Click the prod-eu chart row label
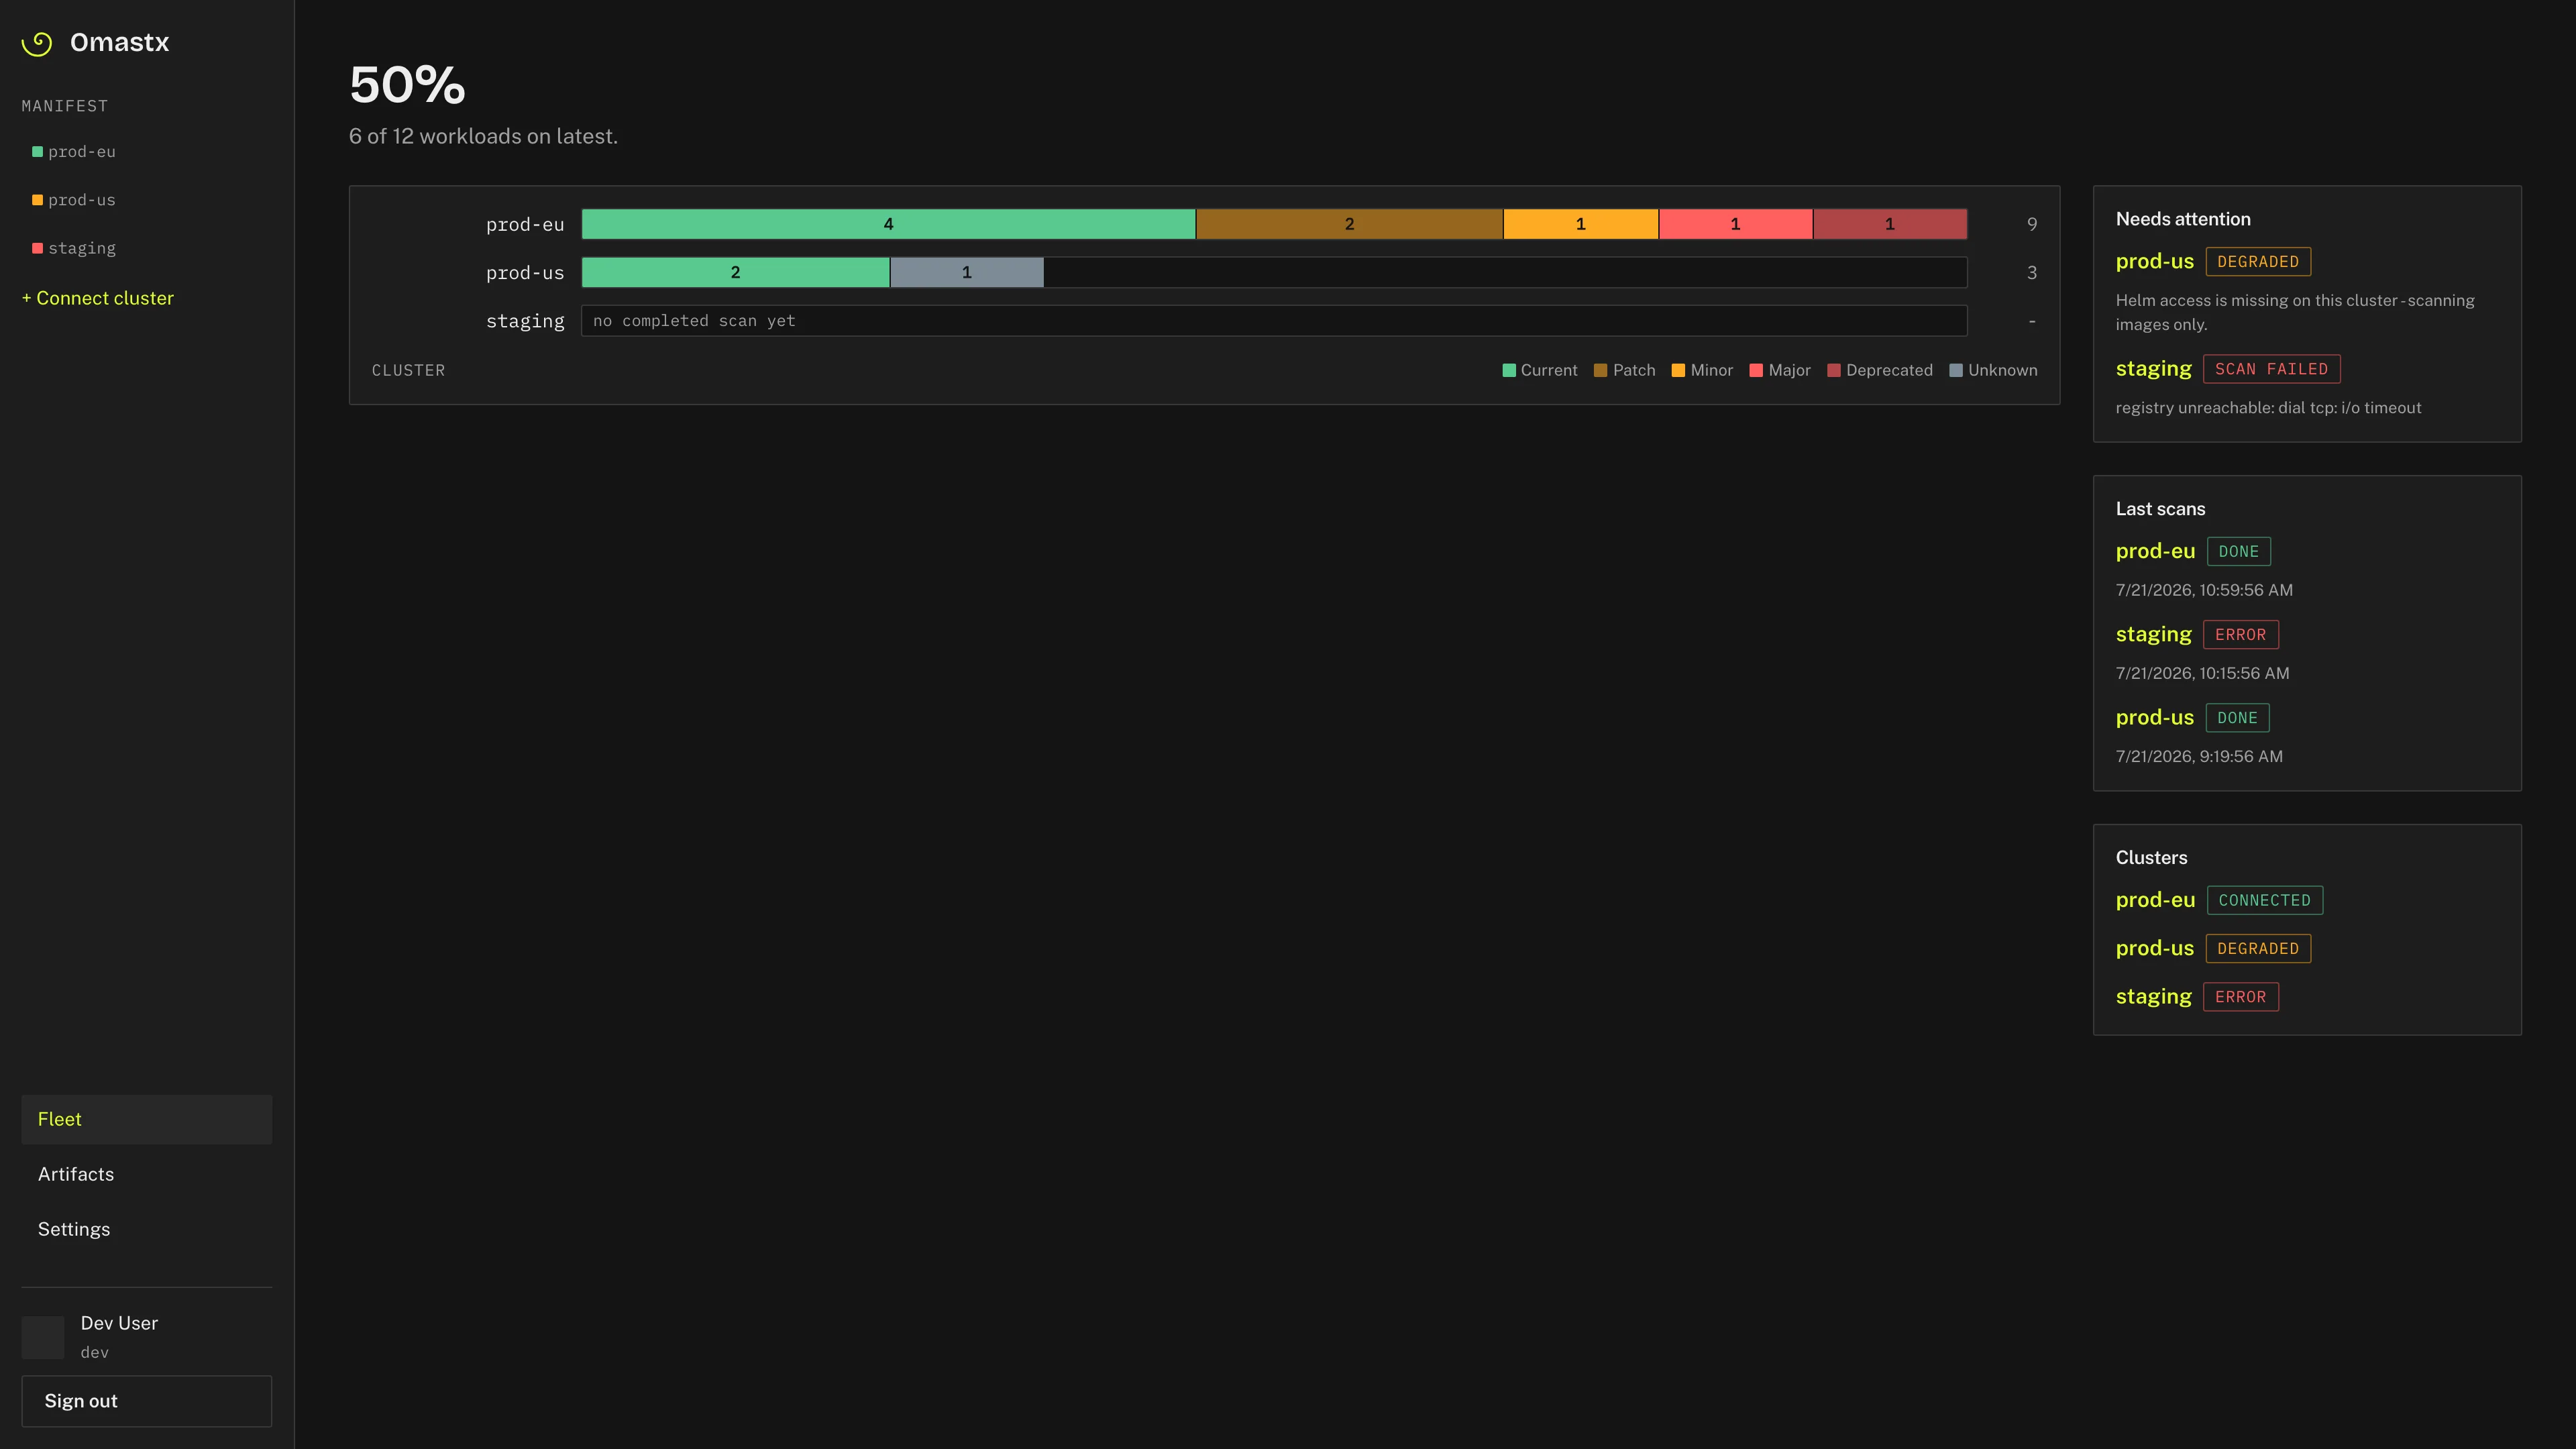Viewport: 2576px width, 1449px height. click(525, 224)
